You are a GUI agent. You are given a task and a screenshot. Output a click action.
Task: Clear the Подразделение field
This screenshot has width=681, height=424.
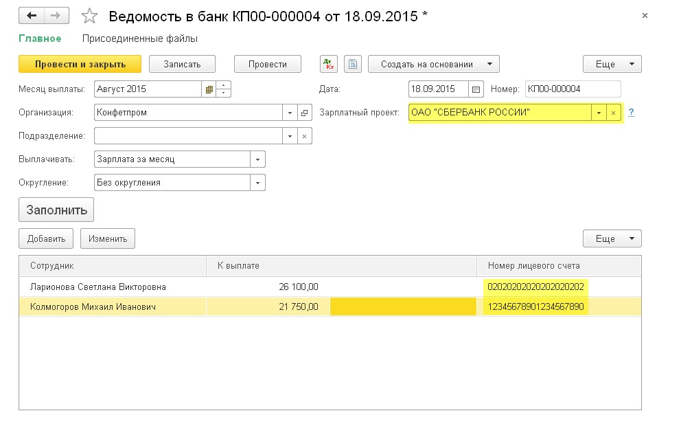click(304, 136)
